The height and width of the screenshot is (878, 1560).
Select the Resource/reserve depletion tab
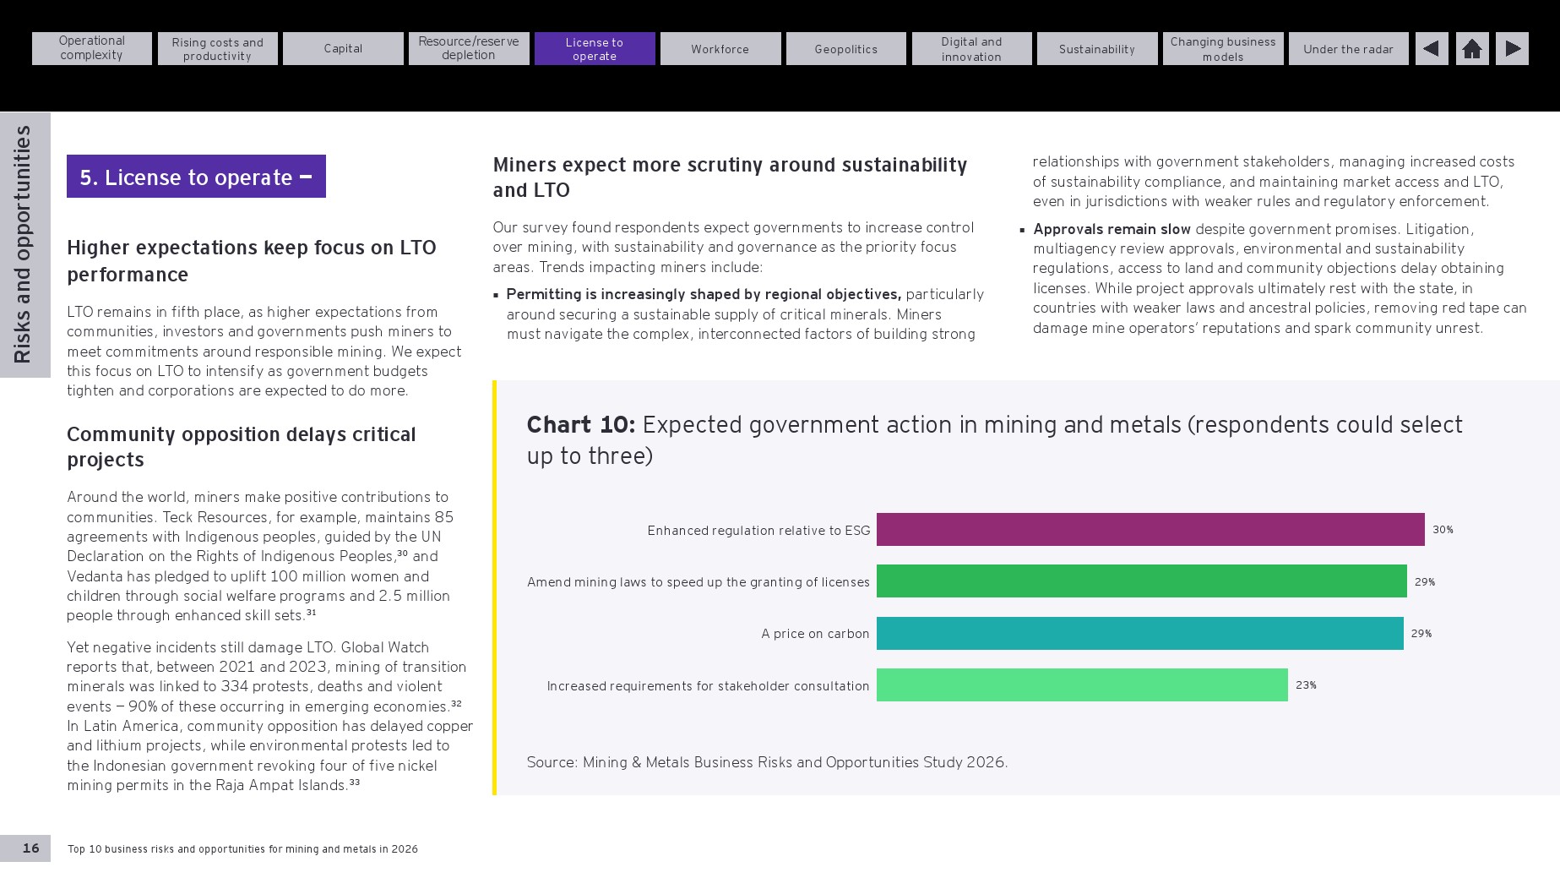point(469,48)
